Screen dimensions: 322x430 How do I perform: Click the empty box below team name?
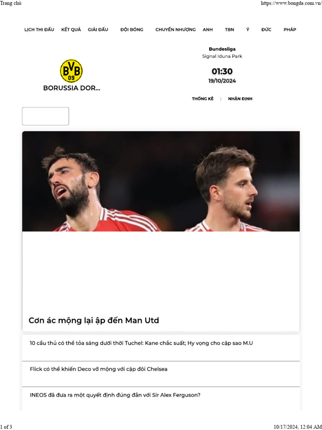pyautogui.click(x=45, y=116)
